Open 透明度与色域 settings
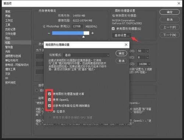Image resolution: width=184 pixels, height=140 pixels. [x=13, y=56]
